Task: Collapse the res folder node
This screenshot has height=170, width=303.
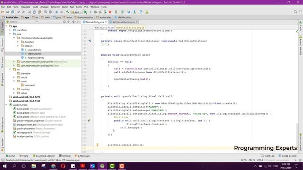Action: [10, 69]
